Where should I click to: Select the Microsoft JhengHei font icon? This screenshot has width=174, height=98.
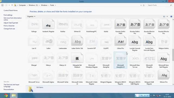coord(106,58)
